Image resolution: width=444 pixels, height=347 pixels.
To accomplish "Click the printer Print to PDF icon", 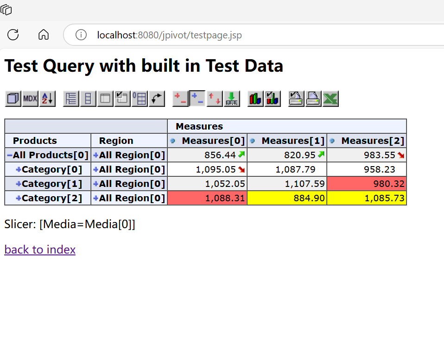I will 313,99.
